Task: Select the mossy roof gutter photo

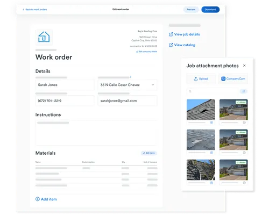Action: pos(201,170)
